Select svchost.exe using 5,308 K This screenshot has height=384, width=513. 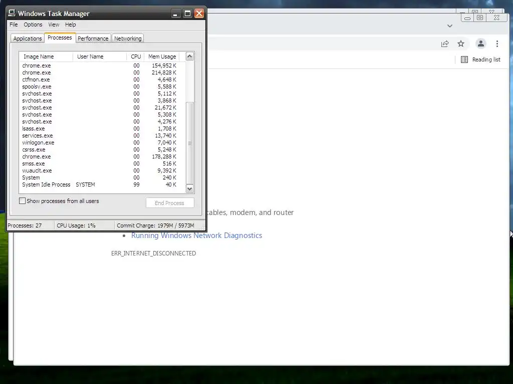pos(102,114)
